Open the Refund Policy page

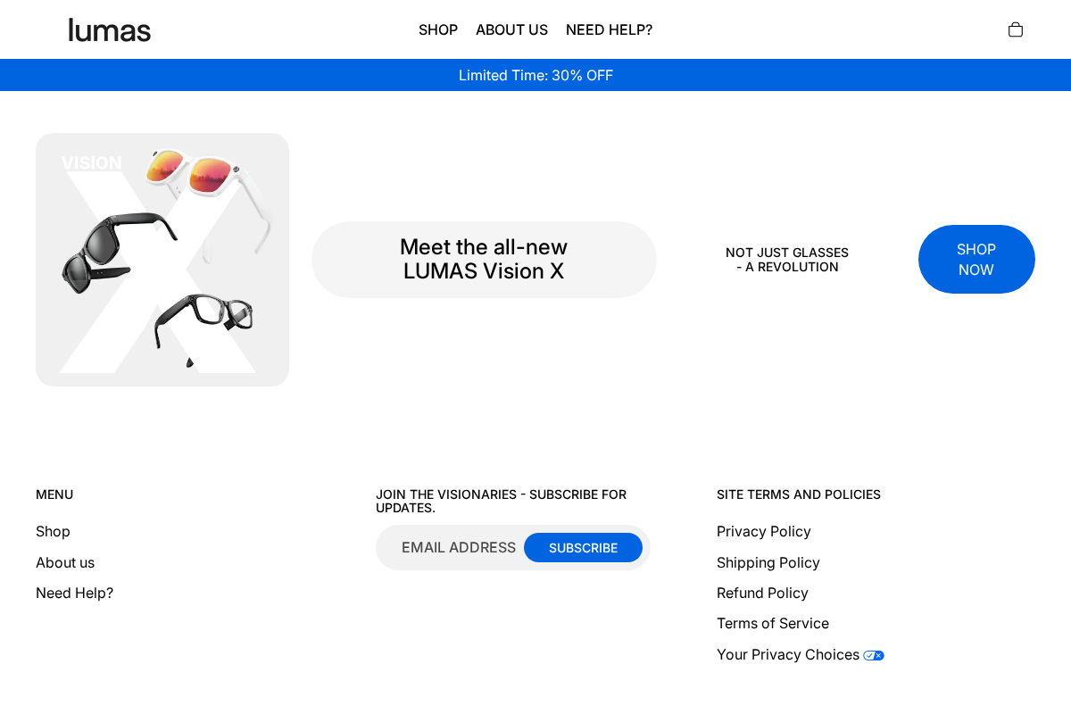click(762, 593)
